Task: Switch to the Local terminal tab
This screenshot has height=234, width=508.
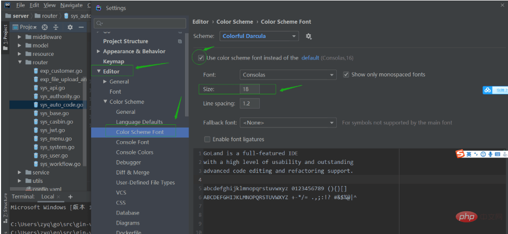Action: pyautogui.click(x=47, y=197)
